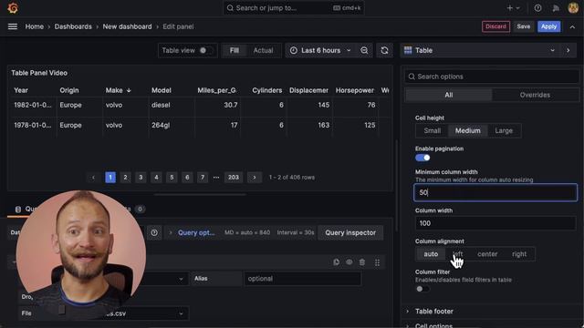
Task: Click the Grafana logo icon
Action: 13,8
